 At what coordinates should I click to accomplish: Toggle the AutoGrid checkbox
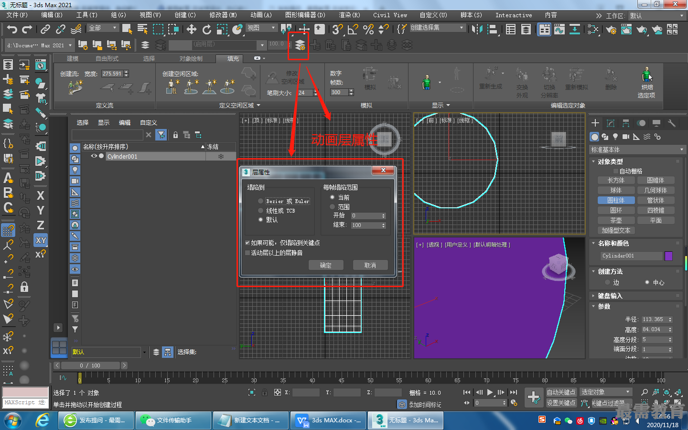[x=616, y=171]
